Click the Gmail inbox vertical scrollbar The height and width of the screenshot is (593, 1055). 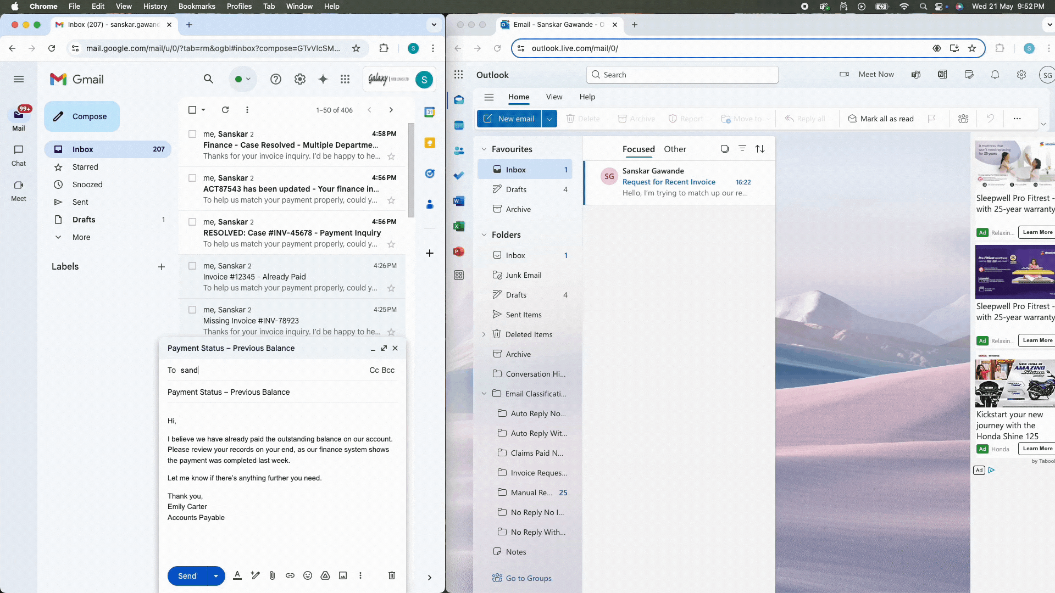coord(411,170)
